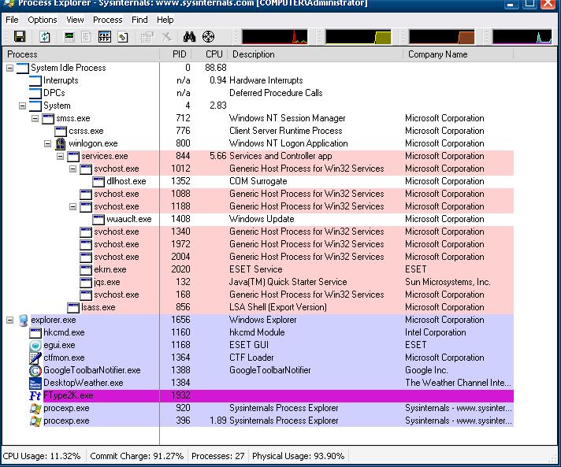Viewport: 561px width, 467px height.
Task: Click the winlogon.exe process icon
Action: point(61,144)
